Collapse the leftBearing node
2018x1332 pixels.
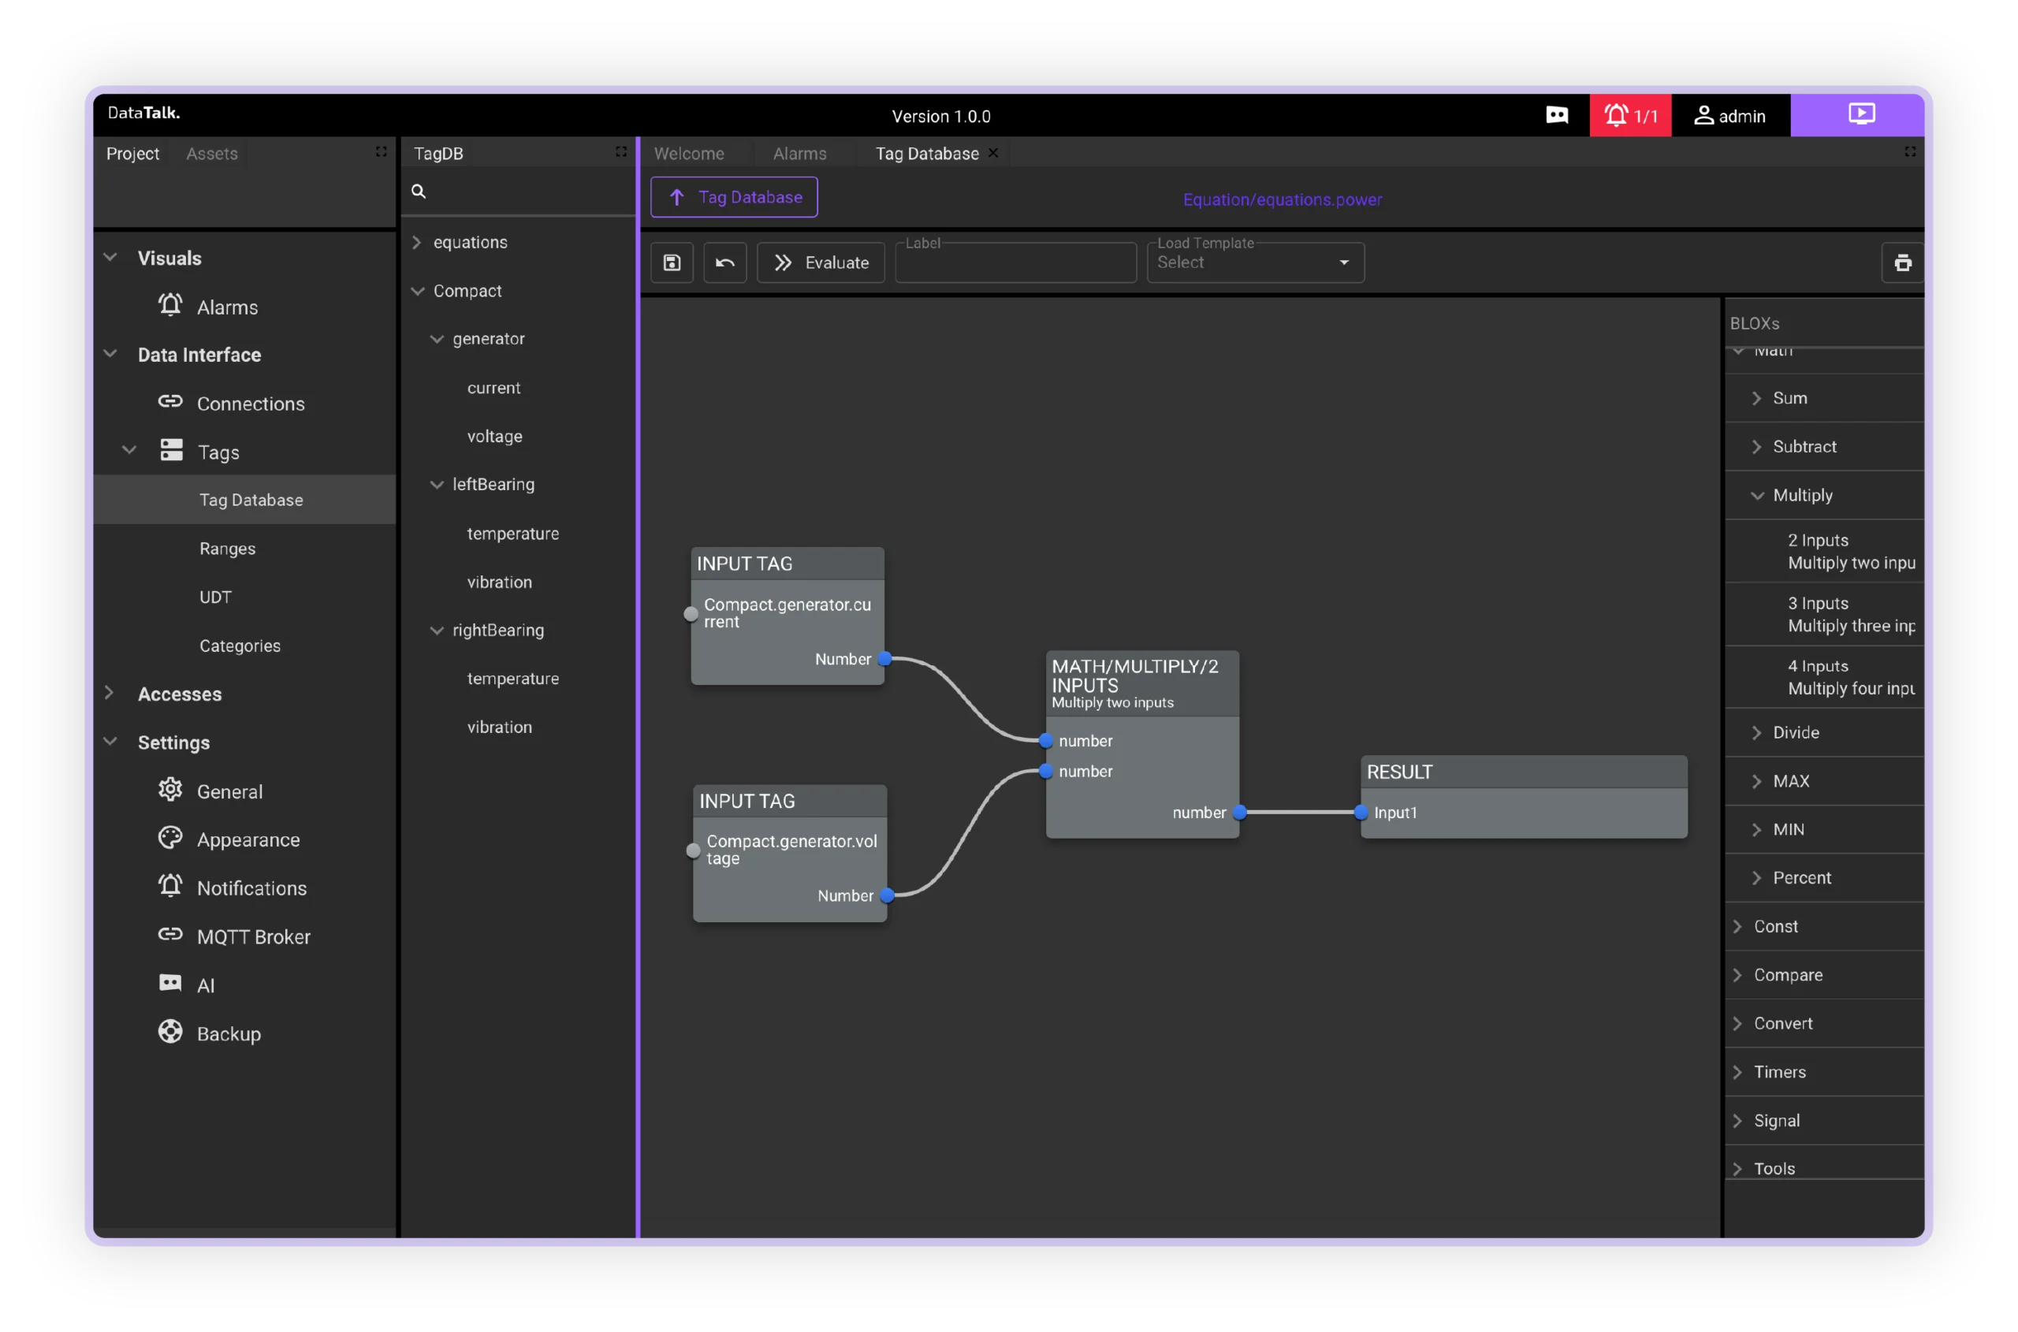point(437,484)
